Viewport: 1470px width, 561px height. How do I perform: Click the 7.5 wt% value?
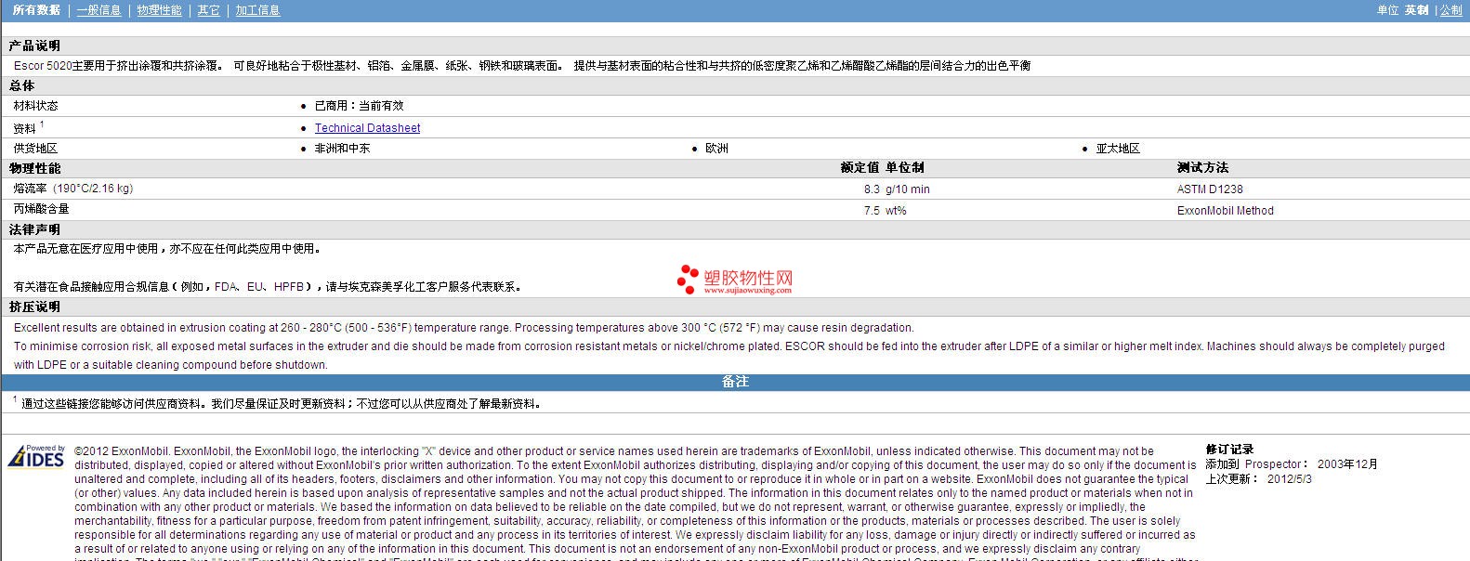click(x=885, y=211)
